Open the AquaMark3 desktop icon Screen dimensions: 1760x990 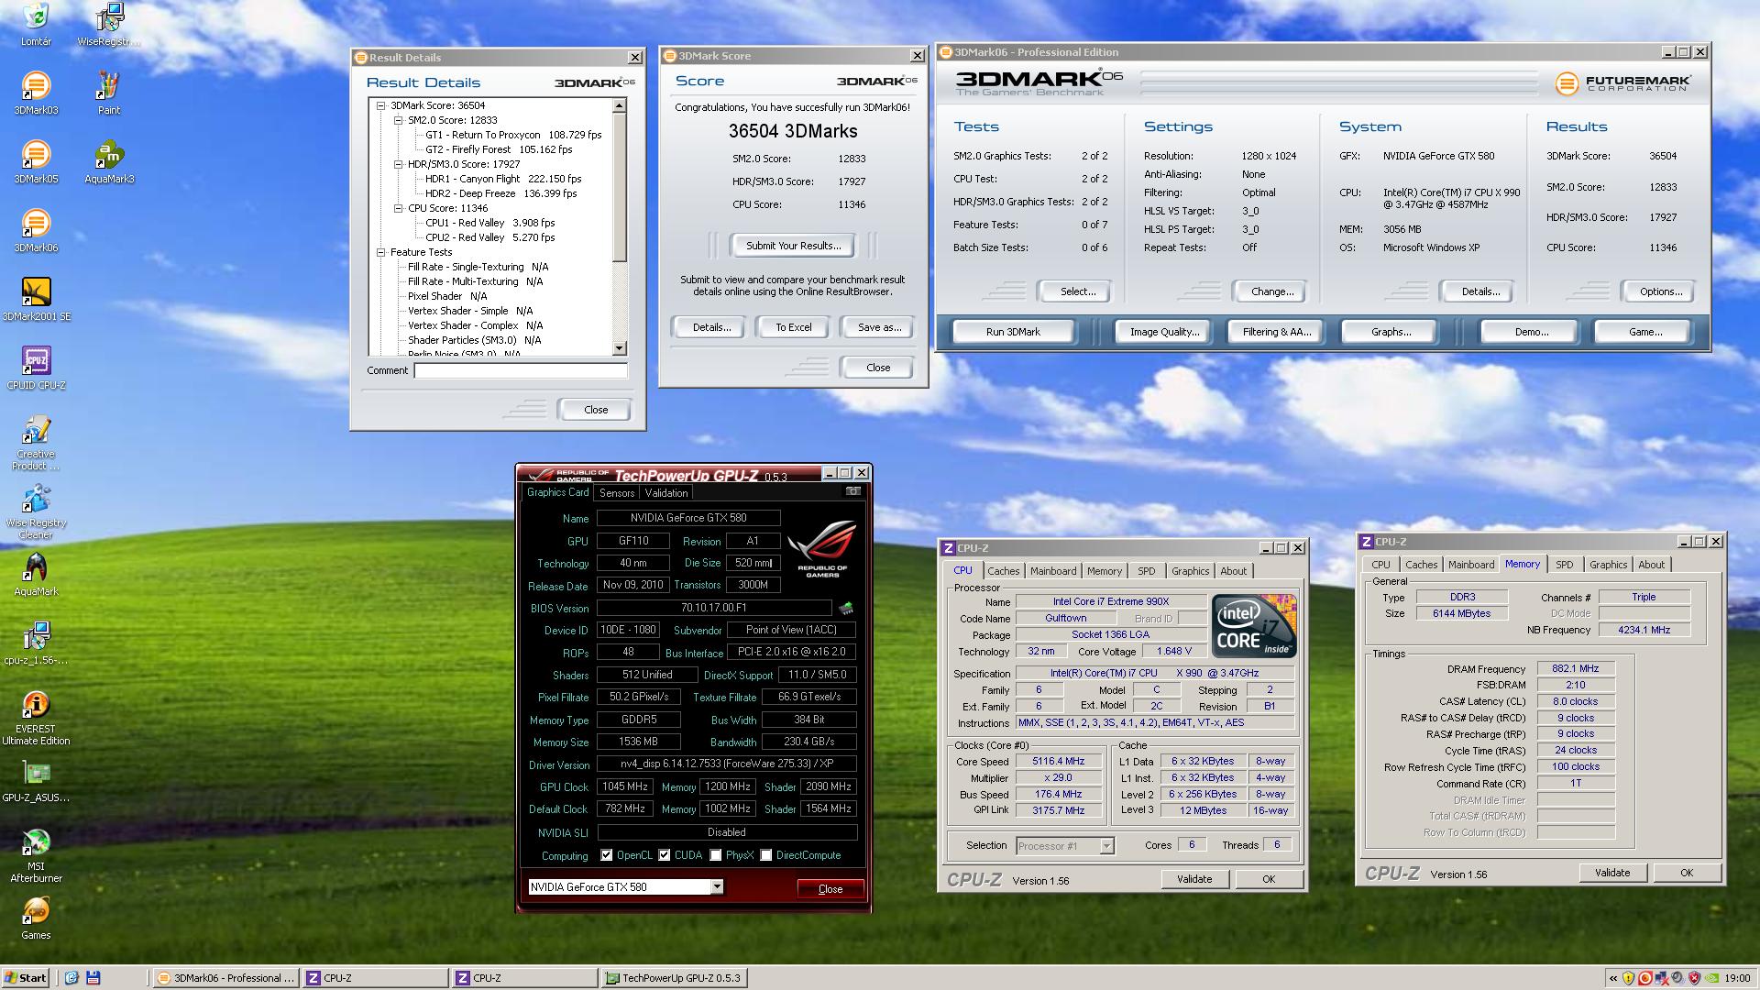pyautogui.click(x=109, y=156)
